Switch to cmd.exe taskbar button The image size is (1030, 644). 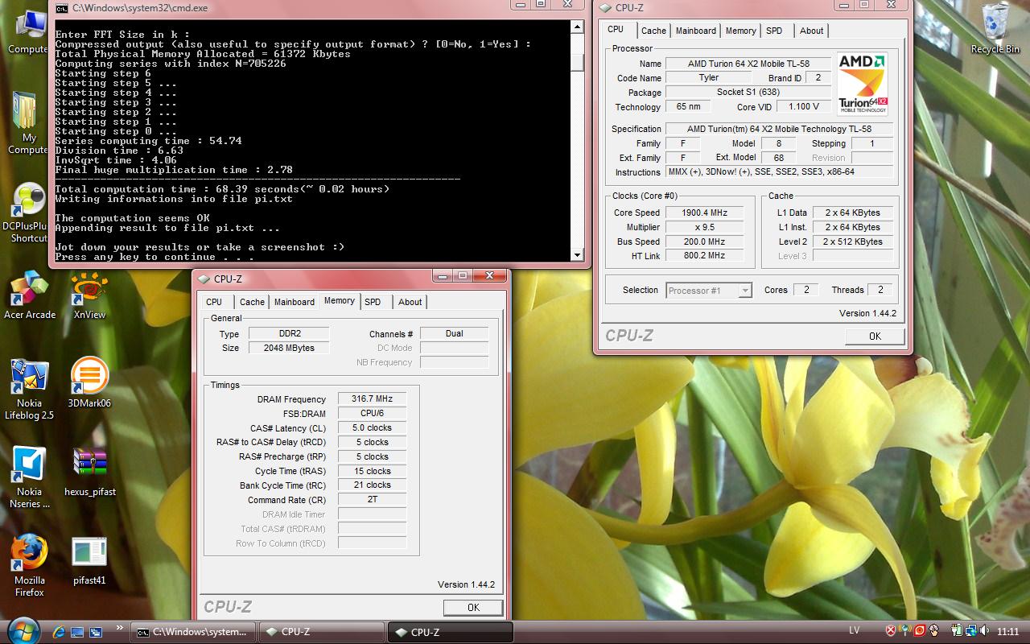(x=193, y=632)
